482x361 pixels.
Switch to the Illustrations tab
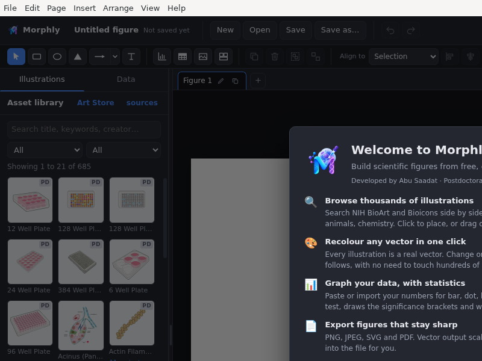coord(42,79)
